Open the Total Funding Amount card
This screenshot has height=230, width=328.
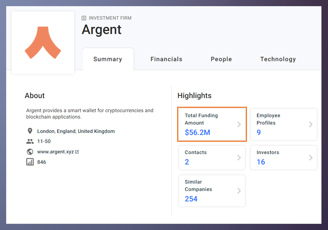212,124
